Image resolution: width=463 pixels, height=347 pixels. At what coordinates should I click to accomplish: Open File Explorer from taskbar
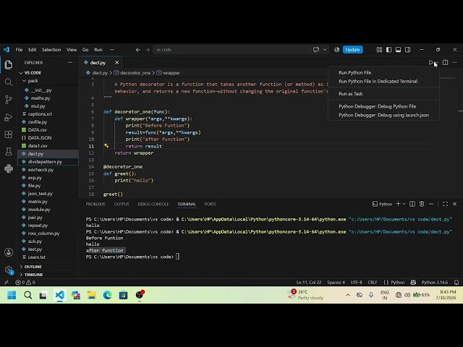(x=92, y=295)
